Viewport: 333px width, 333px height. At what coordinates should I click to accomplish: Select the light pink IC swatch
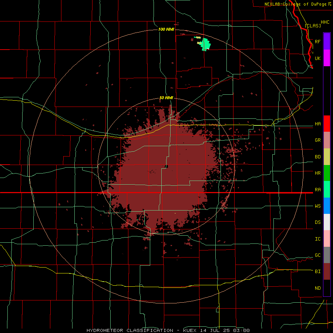tap(327, 239)
